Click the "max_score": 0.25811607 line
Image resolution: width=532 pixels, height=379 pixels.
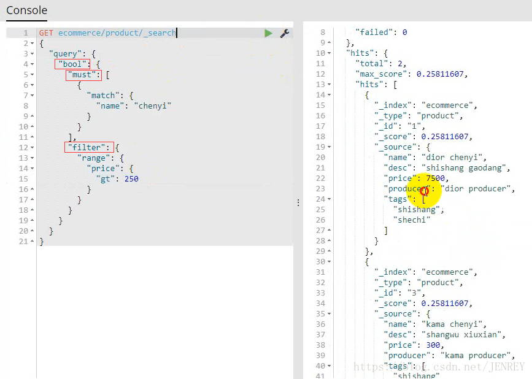411,74
